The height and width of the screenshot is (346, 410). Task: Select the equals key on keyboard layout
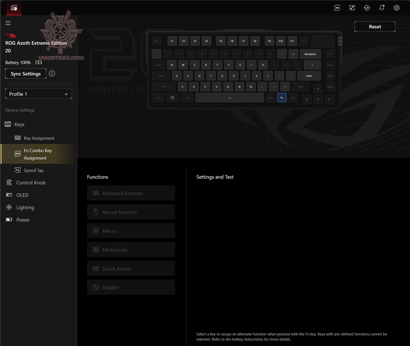click(x=293, y=54)
